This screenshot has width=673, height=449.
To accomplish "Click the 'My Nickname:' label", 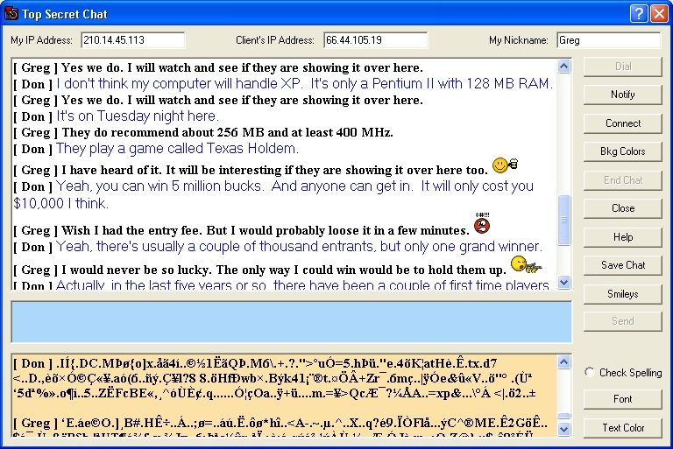I will 519,40.
